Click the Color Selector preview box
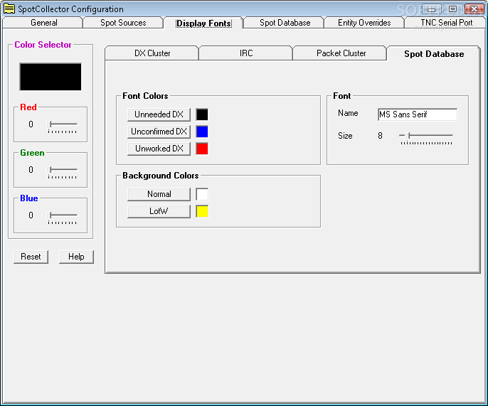Image resolution: width=488 pixels, height=406 pixels. point(51,77)
